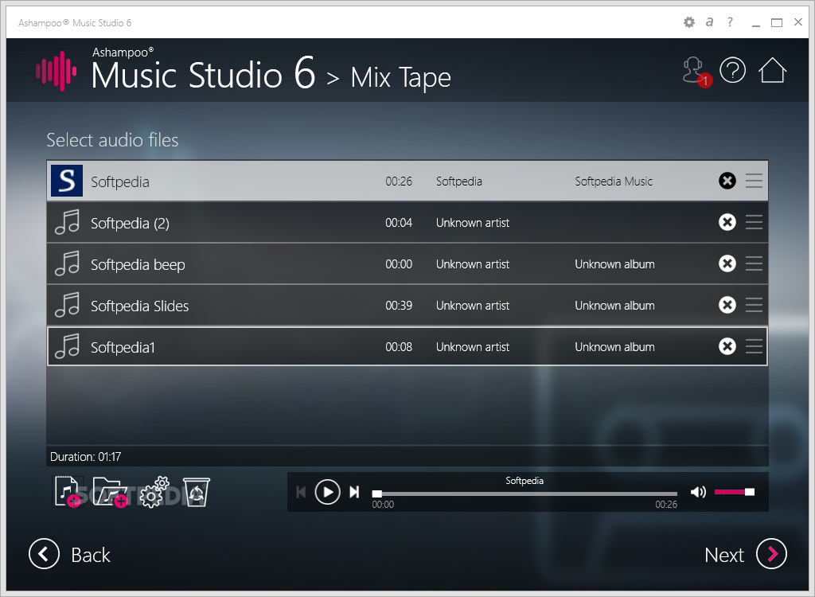Viewport: 815px width, 597px height.
Task: Click music note icon of Softpedia (2)
Action: click(x=67, y=222)
